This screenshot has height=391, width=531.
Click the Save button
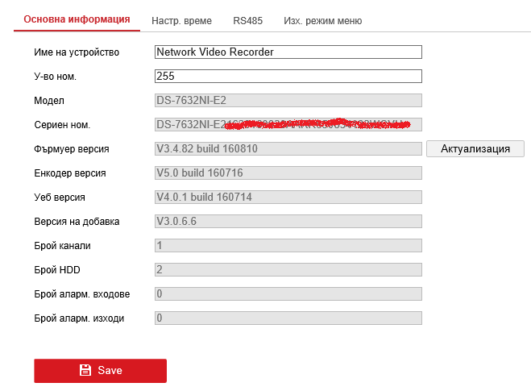(100, 371)
